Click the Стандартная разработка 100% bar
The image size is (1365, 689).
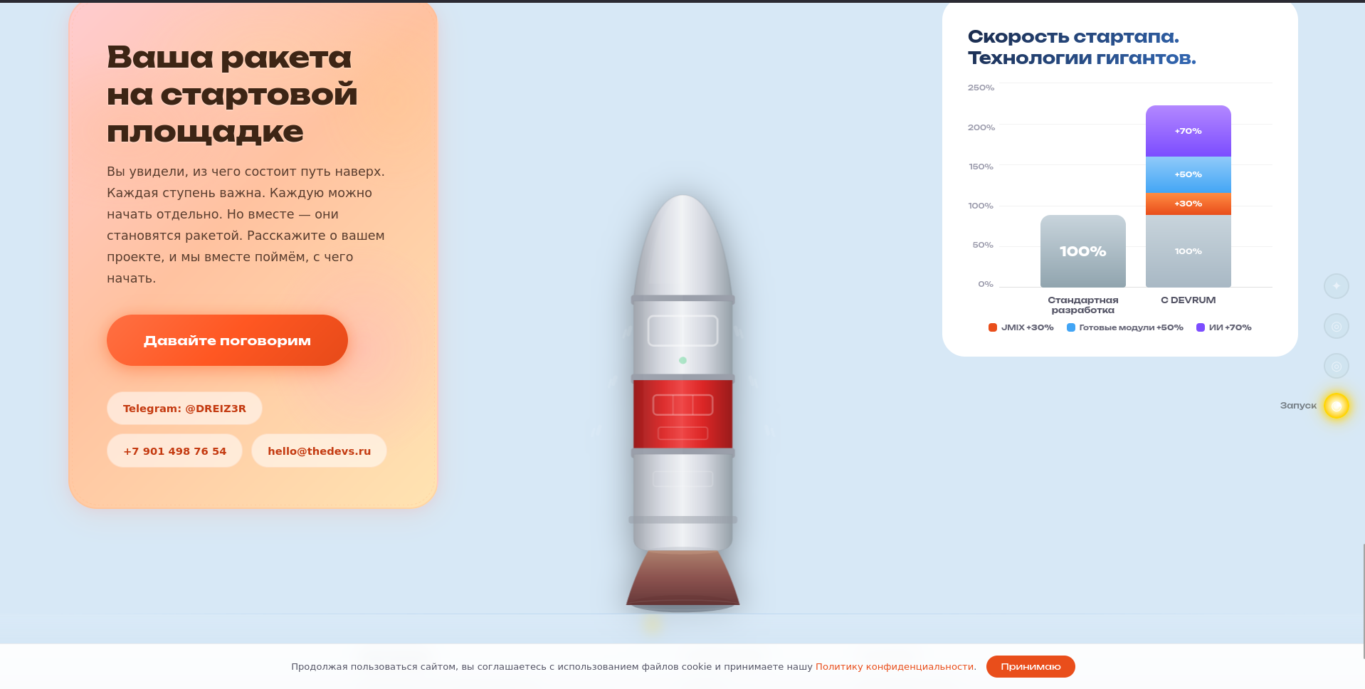click(1082, 251)
